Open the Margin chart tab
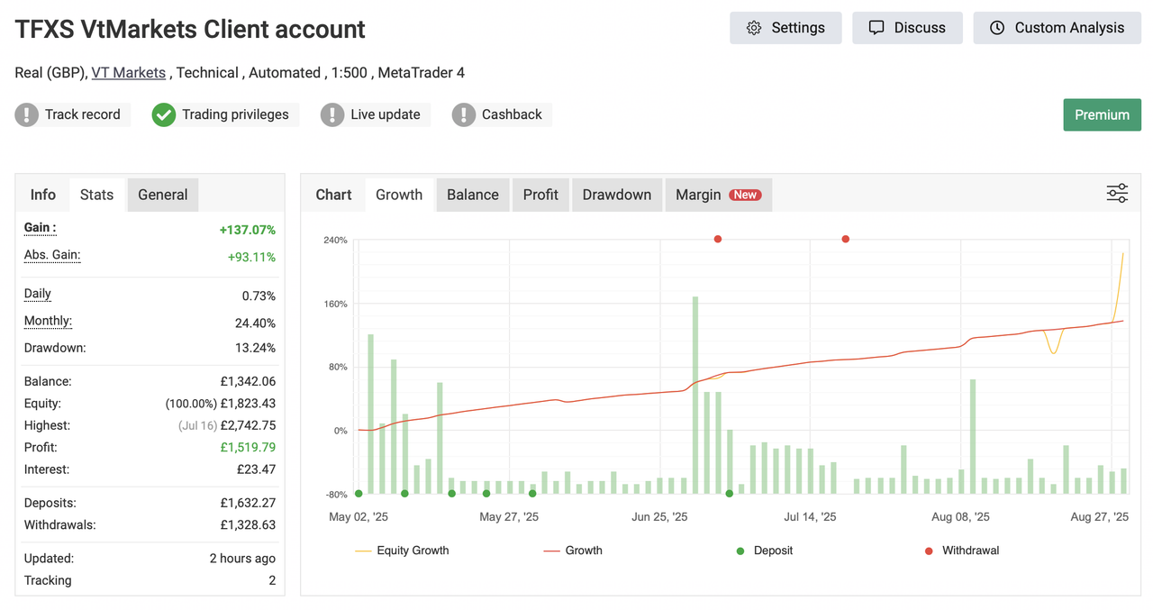The width and height of the screenshot is (1153, 610). [x=718, y=195]
